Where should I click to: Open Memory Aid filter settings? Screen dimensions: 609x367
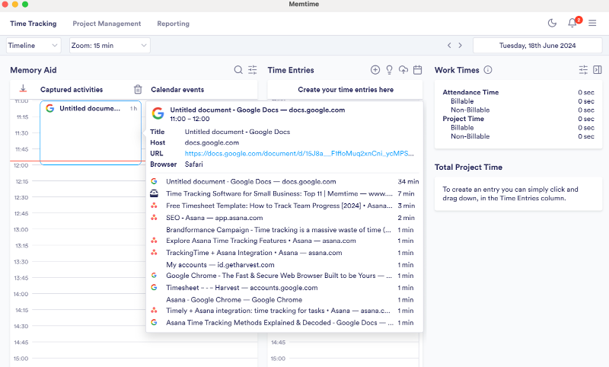pos(253,70)
